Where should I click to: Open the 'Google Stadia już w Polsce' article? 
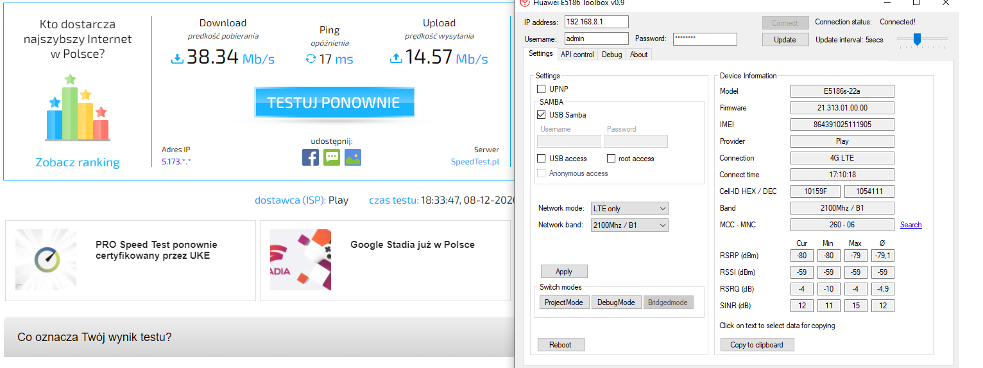[413, 244]
